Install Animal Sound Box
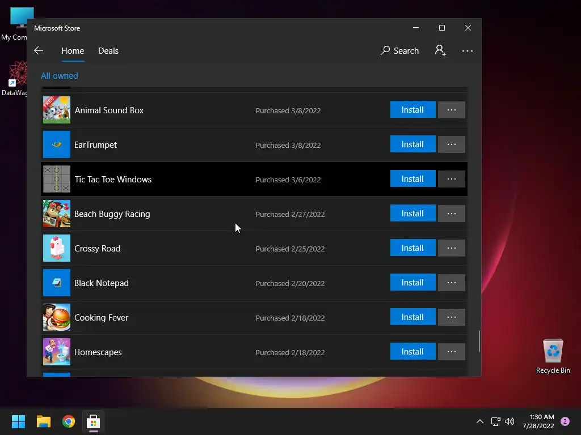 pos(413,109)
